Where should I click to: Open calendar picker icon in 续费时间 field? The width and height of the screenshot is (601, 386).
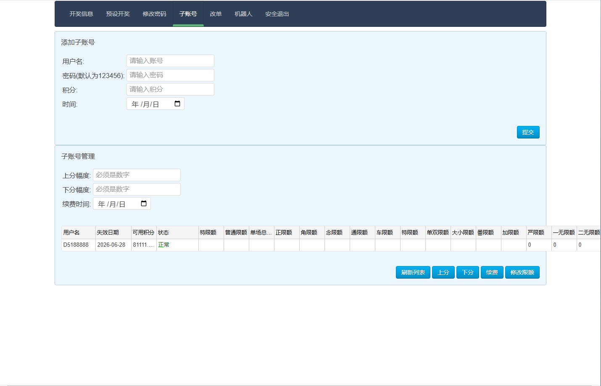(144, 203)
